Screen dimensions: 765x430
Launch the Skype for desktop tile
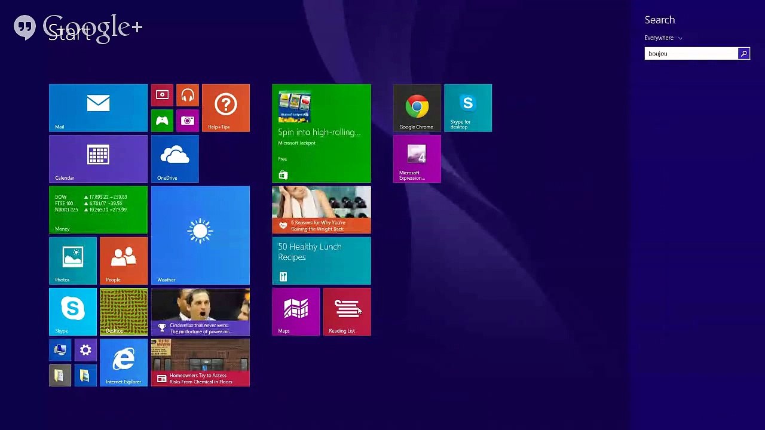(468, 107)
